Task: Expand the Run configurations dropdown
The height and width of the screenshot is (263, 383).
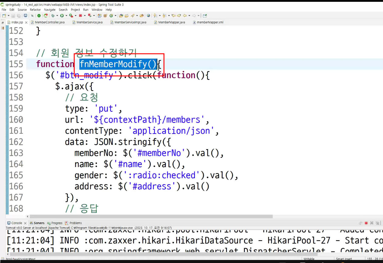Action: tap(66, 15)
